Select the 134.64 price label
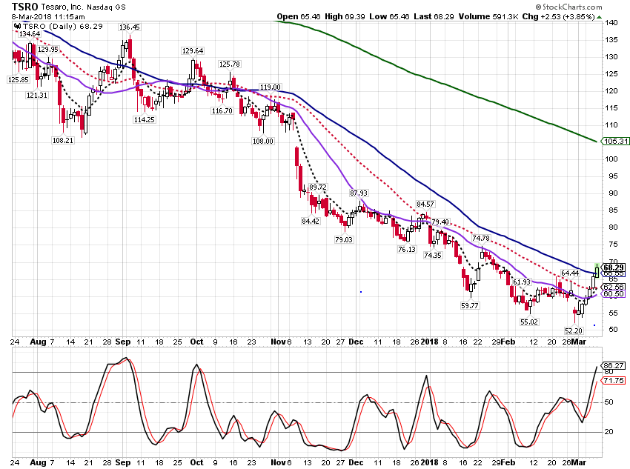This screenshot has width=630, height=469. (30, 34)
